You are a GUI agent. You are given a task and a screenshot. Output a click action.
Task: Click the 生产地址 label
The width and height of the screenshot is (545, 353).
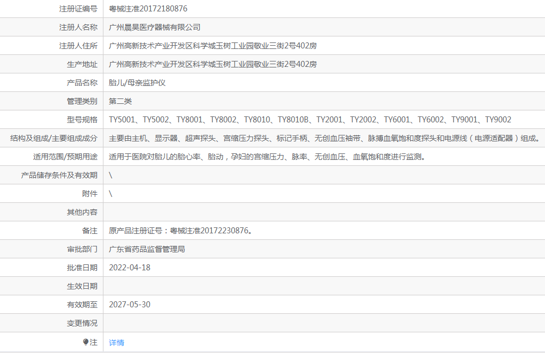82,64
